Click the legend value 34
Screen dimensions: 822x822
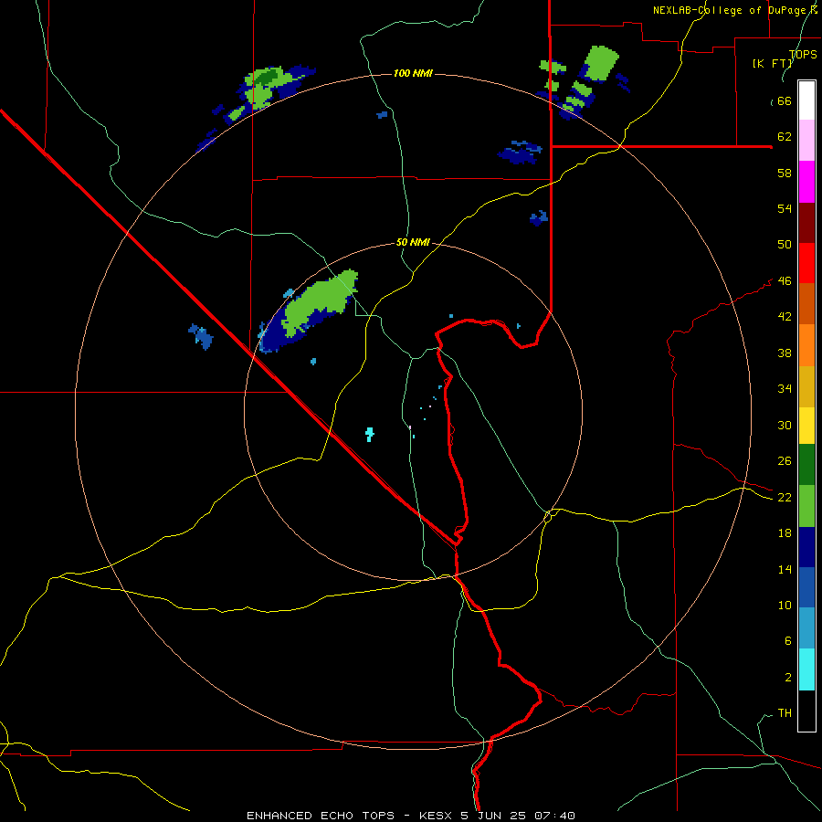tap(785, 388)
